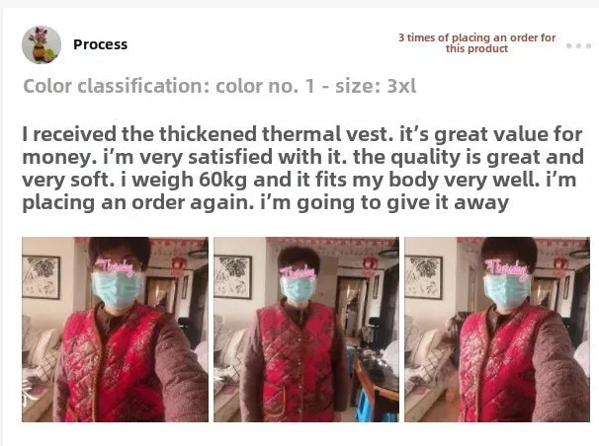Click the red quilted vest in middle photo
Image resolution: width=599 pixels, height=446 pixels.
pos(298,360)
